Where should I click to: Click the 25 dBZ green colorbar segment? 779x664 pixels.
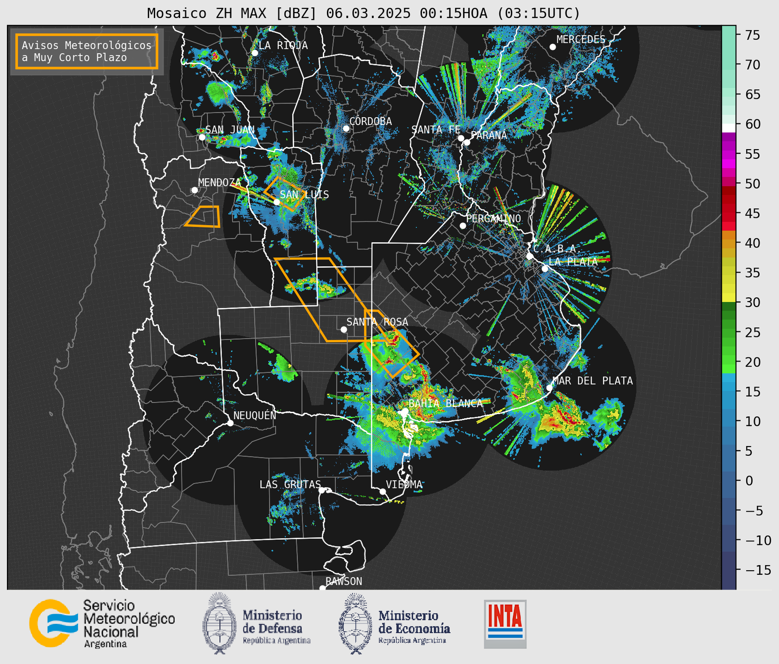tap(728, 332)
